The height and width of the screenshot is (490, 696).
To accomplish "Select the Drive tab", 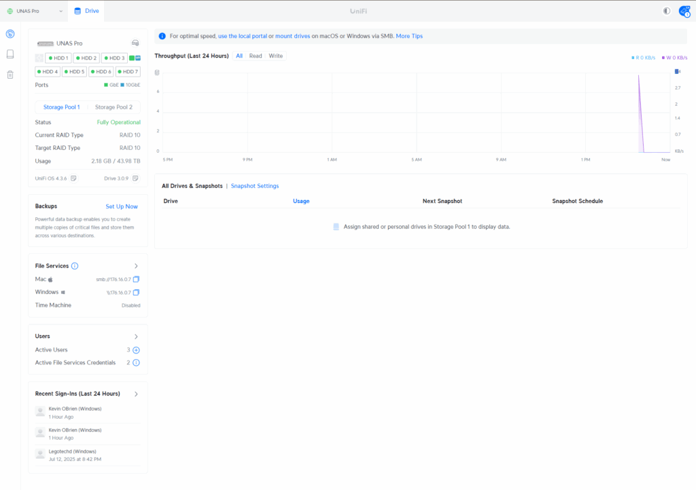I will tap(86, 12).
